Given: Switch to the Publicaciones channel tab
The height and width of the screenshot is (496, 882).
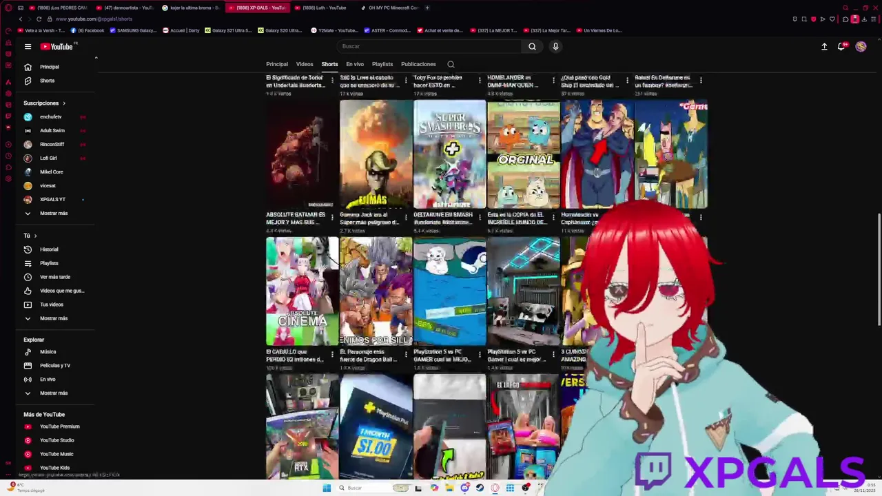Looking at the screenshot, I should [x=418, y=64].
